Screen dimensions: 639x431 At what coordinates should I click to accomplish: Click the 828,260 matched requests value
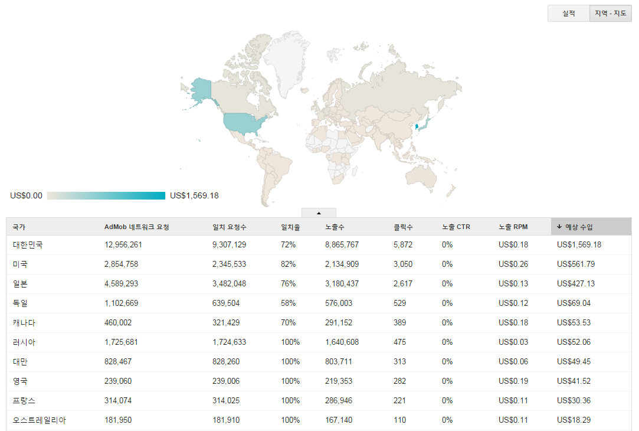click(x=226, y=362)
